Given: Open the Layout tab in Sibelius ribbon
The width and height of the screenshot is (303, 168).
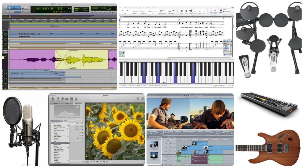Looking at the screenshot, I should (x=135, y=8).
